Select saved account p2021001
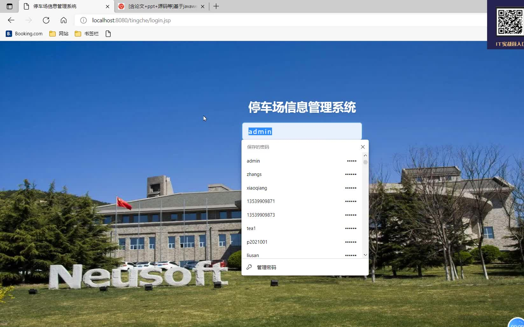This screenshot has height=327, width=524. [x=302, y=242]
